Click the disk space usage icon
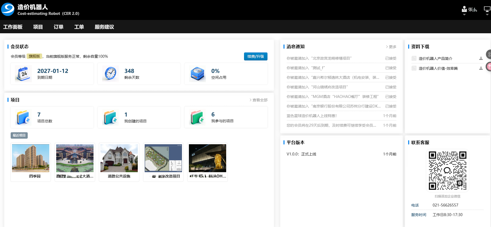This screenshot has height=227, width=491. pyautogui.click(x=197, y=74)
